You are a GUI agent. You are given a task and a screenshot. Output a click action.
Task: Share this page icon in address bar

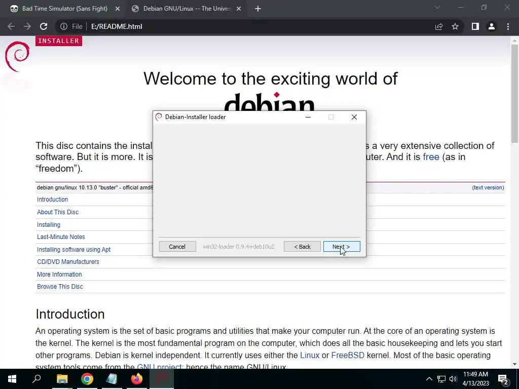pyautogui.click(x=439, y=26)
